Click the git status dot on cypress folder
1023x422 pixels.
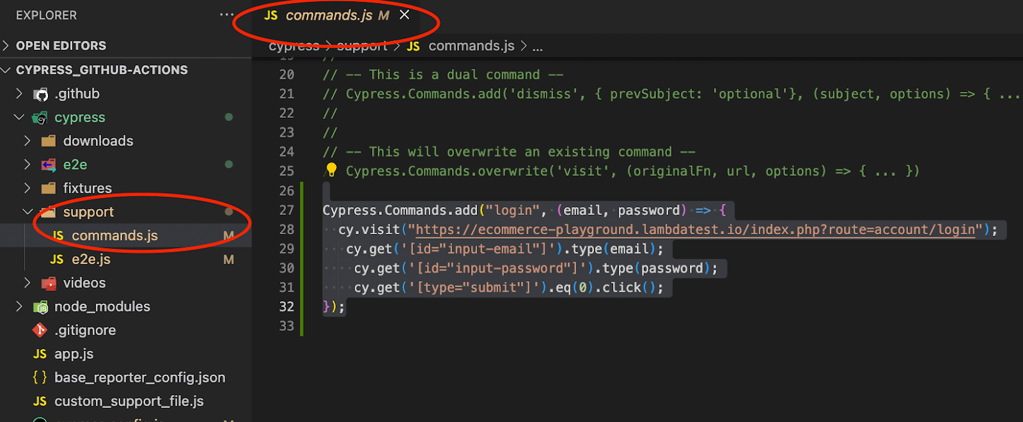tap(229, 117)
